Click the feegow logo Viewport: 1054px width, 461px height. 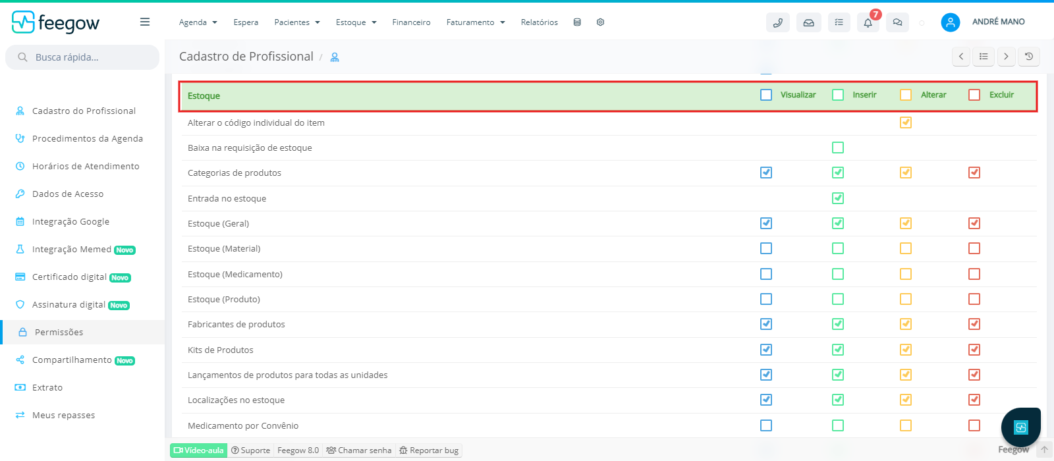(x=55, y=22)
